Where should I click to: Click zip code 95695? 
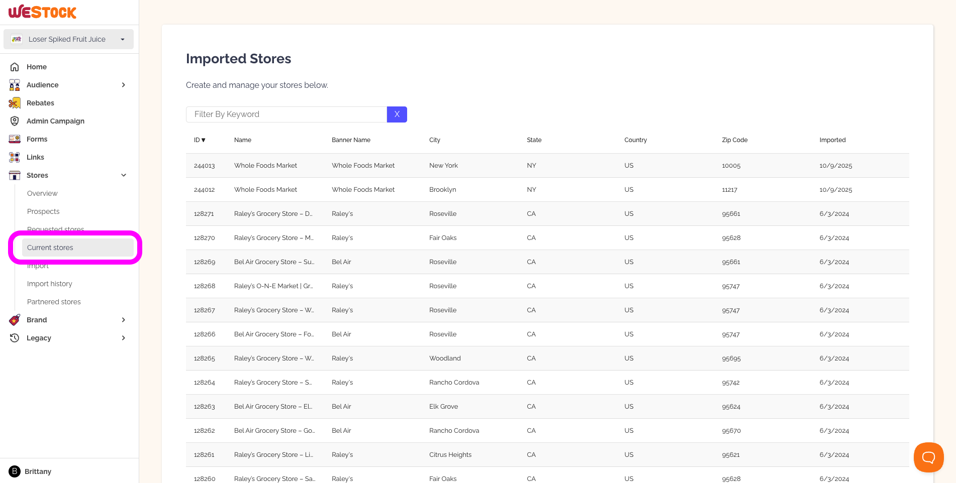point(731,358)
